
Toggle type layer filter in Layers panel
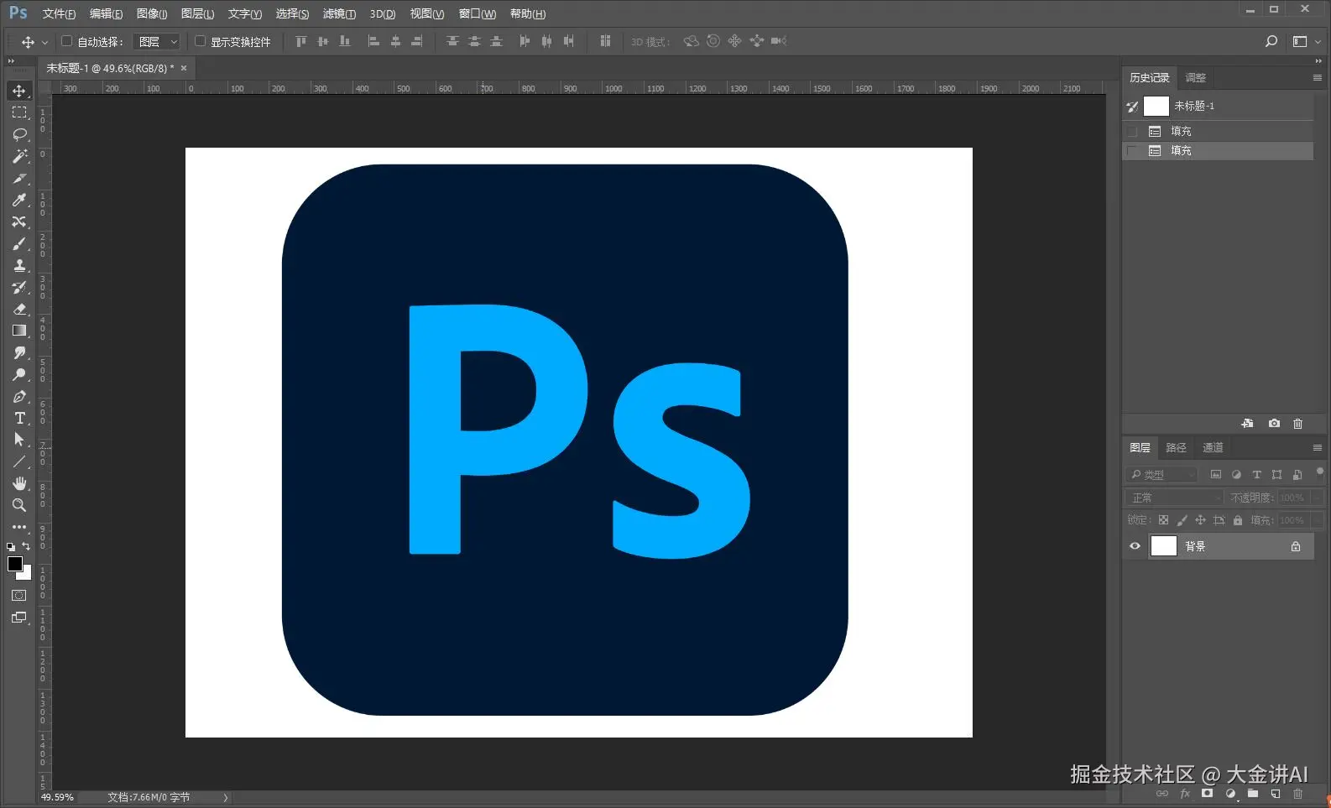point(1257,475)
